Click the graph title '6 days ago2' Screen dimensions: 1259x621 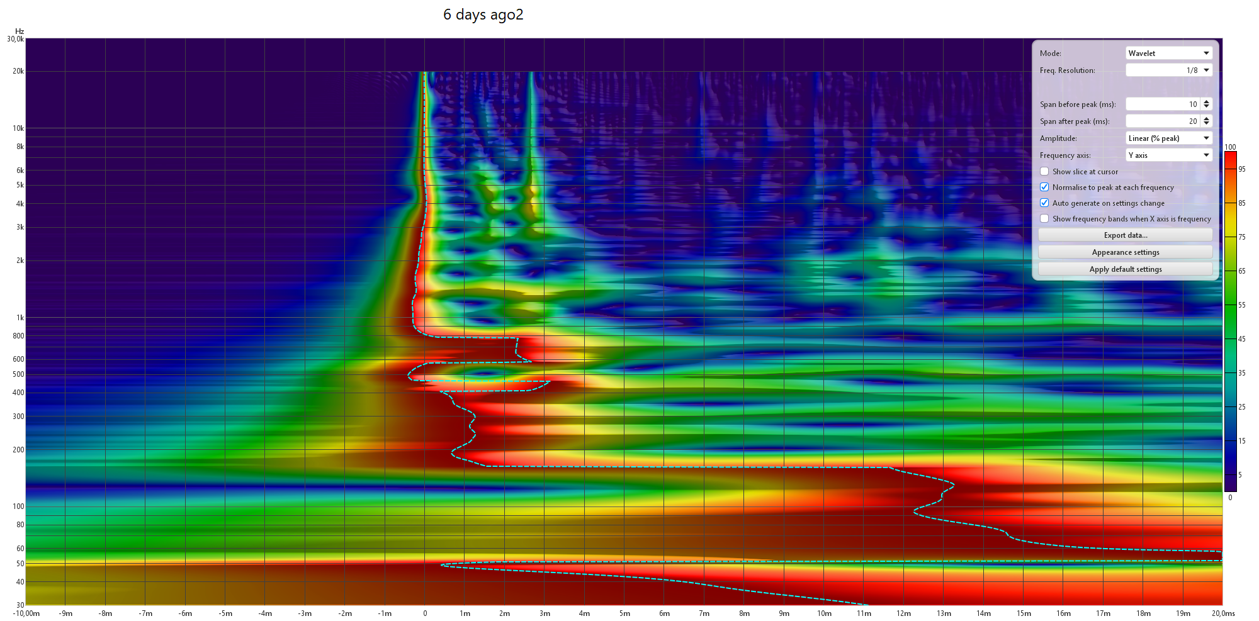click(x=483, y=14)
